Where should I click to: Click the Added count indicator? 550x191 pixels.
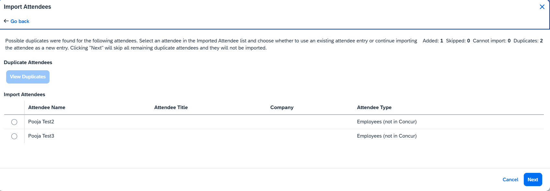click(432, 41)
